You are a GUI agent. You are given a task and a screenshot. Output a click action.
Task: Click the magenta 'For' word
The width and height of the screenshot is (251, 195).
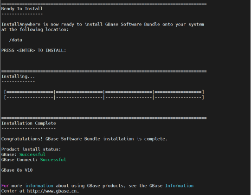[x=5, y=186]
